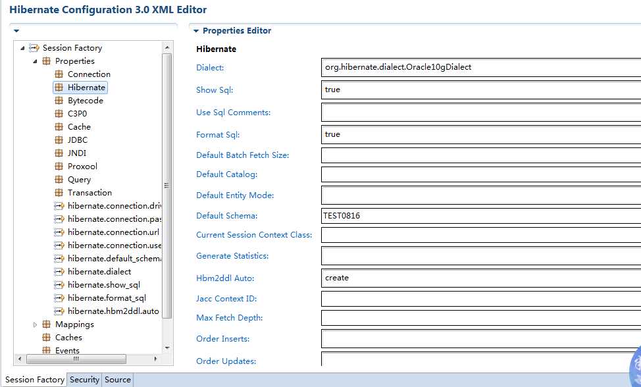This screenshot has width=641, height=387.
Task: Click the Connection grid icon
Action: click(59, 74)
